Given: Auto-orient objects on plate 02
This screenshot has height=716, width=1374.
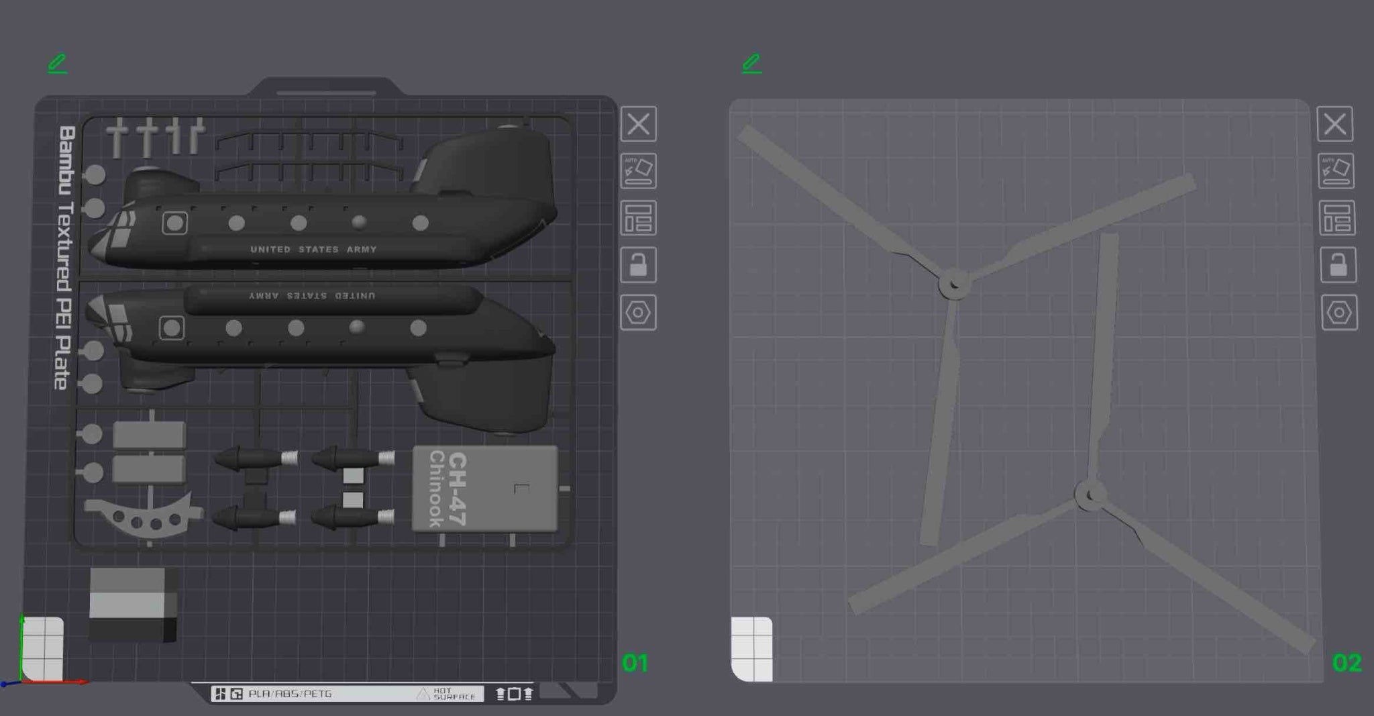Looking at the screenshot, I should tap(1336, 171).
